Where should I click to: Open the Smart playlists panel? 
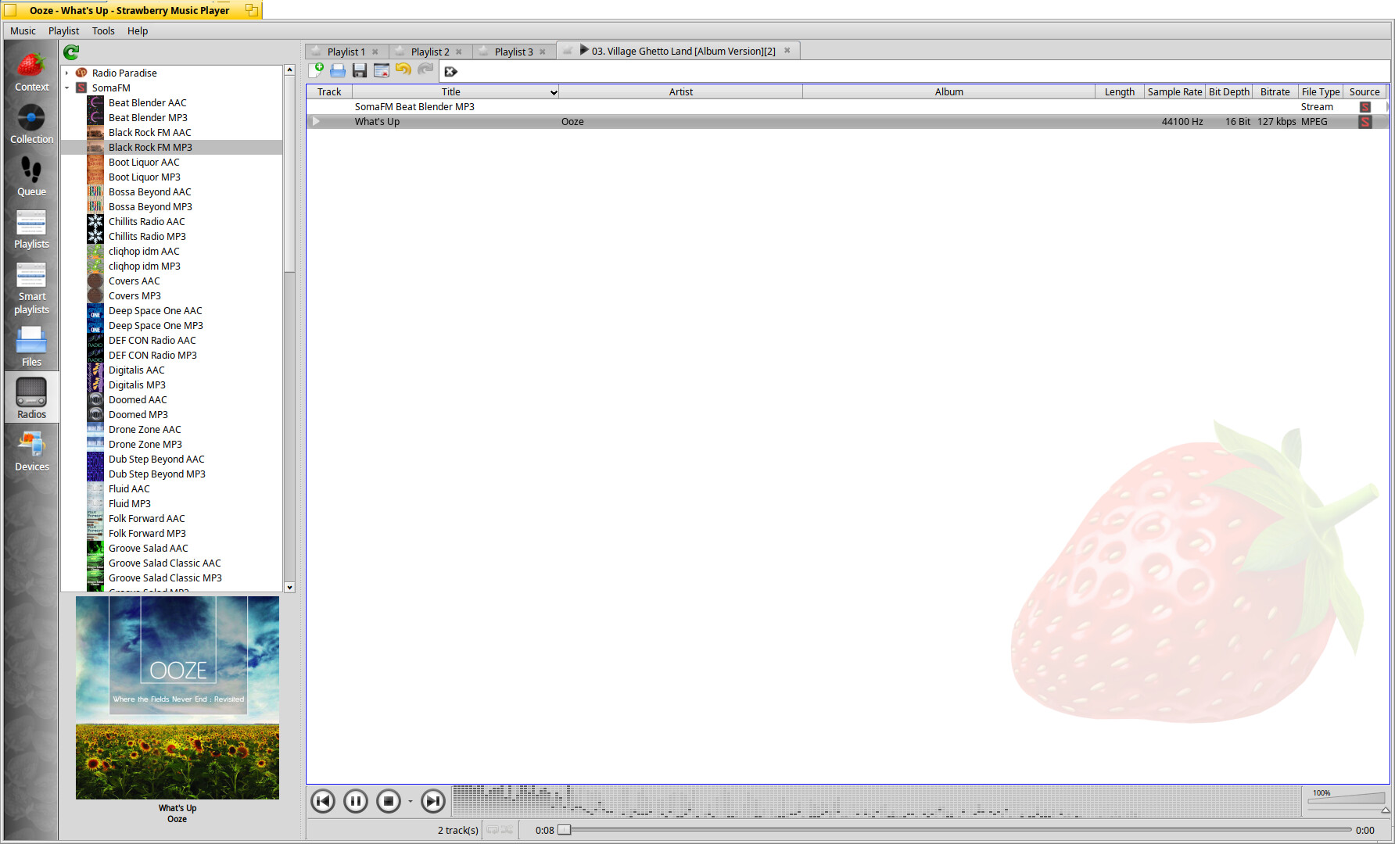[31, 288]
